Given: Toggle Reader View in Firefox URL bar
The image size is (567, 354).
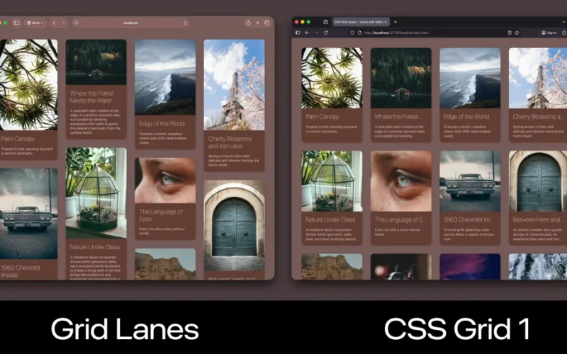Looking at the screenshot, I should (509, 33).
